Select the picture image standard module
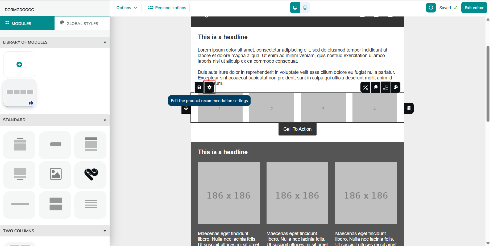Viewport: 490px width, 246px height. coord(55,175)
